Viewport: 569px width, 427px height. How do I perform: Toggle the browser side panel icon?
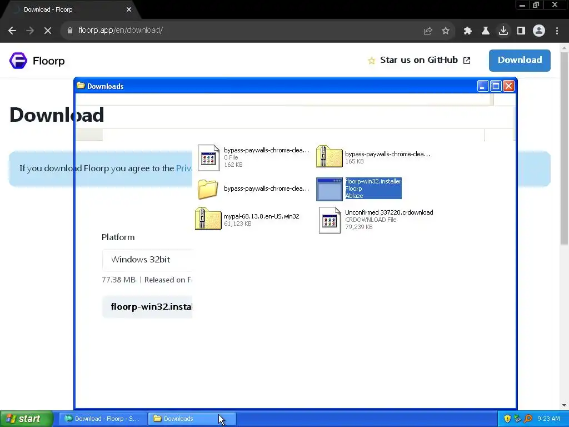pos(521,31)
